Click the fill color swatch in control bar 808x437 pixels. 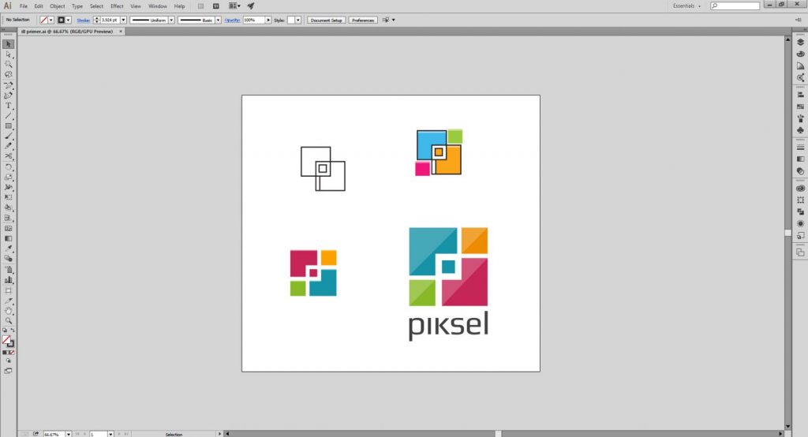pos(43,20)
